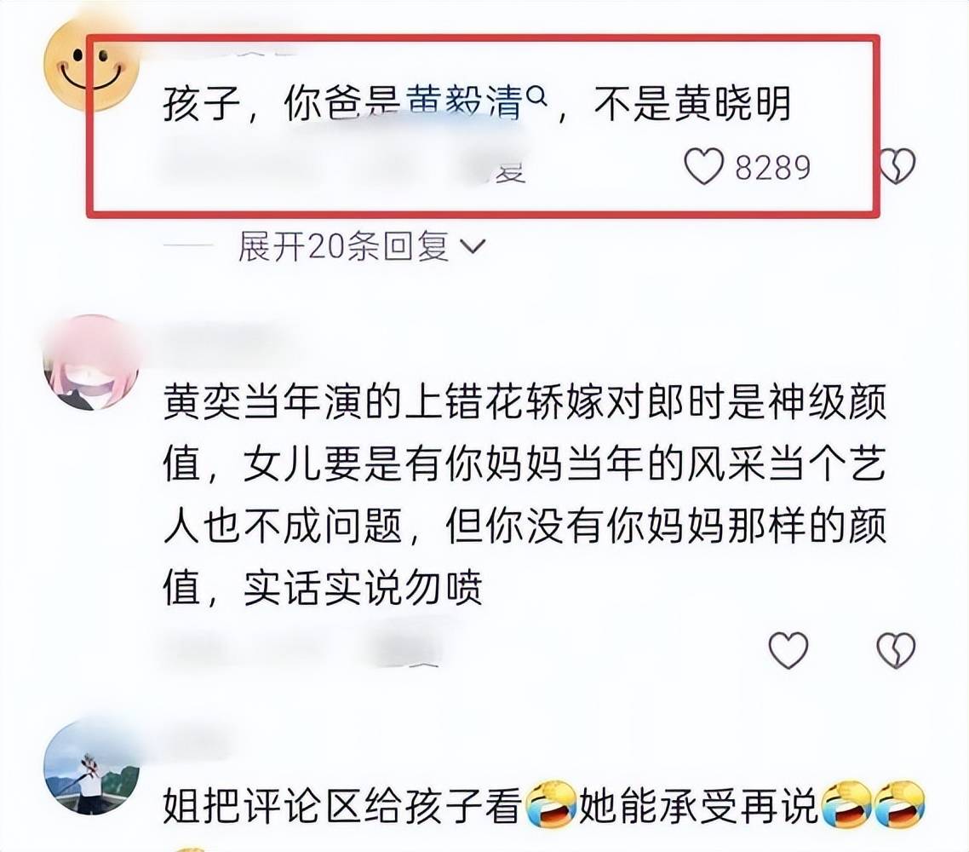The image size is (969, 852).
Task: Click the chevron next to 展开20条回复
Action: pyautogui.click(x=473, y=248)
